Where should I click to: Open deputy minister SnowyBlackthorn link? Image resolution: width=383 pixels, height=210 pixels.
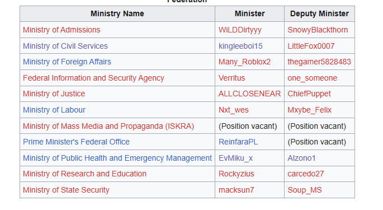pyautogui.click(x=318, y=30)
